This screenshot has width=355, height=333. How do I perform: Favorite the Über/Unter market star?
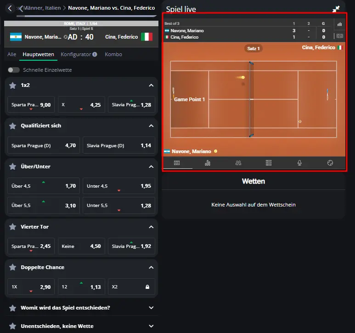[x=13, y=166]
